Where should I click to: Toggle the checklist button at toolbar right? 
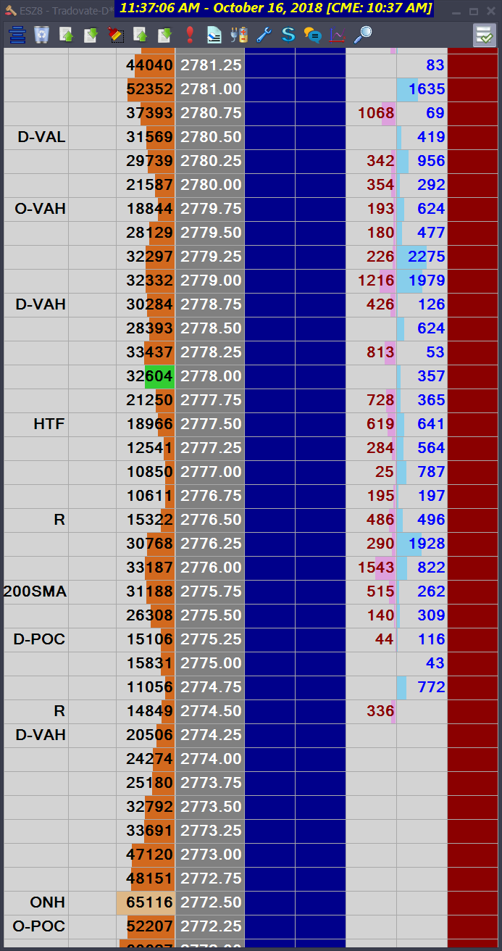pos(484,35)
